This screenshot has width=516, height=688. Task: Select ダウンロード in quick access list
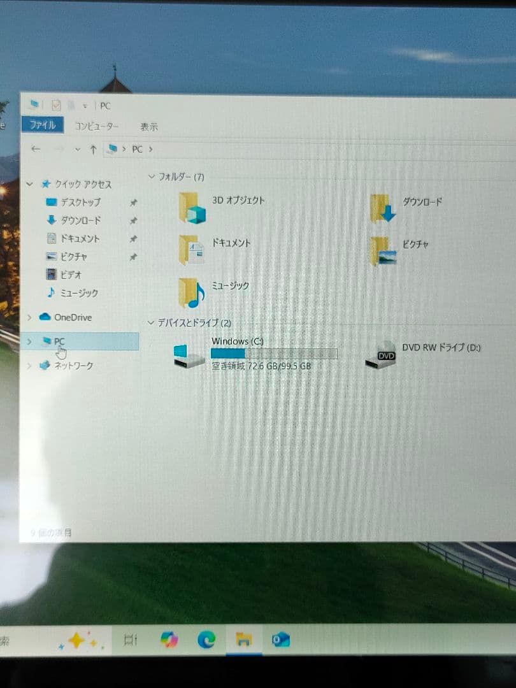pyautogui.click(x=80, y=220)
